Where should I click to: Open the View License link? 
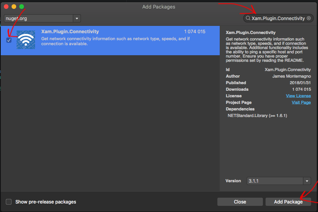tap(298, 96)
